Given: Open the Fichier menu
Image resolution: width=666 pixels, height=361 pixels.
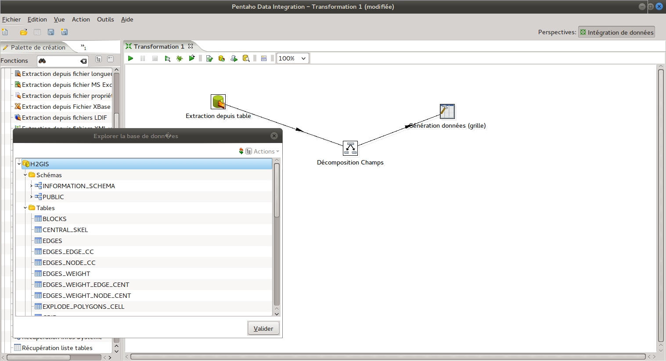Looking at the screenshot, I should pyautogui.click(x=11, y=19).
